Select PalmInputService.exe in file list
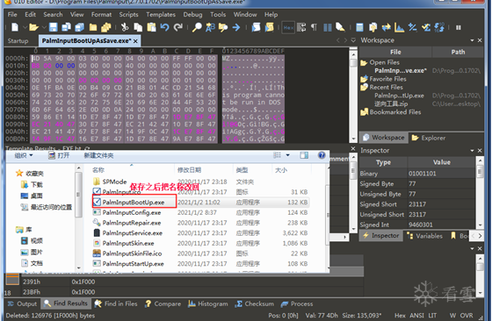 132,232
